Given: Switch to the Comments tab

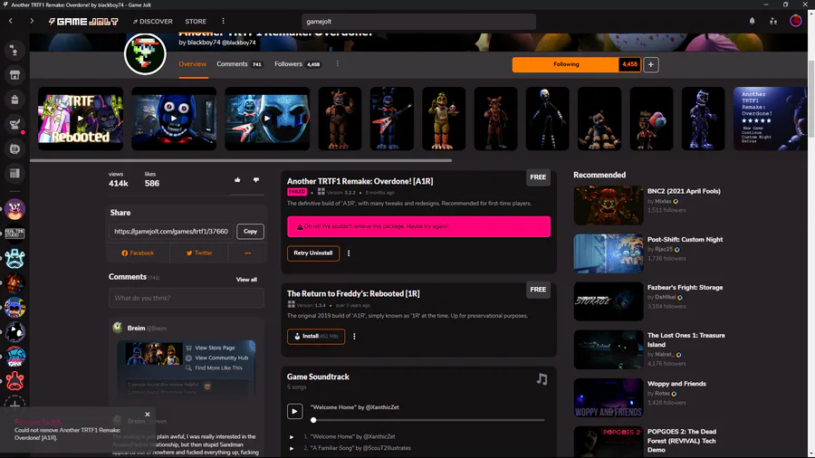Looking at the screenshot, I should [239, 64].
